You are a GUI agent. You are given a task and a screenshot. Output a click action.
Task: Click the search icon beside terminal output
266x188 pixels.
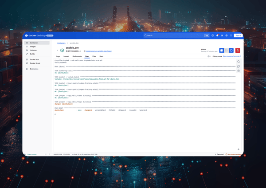[x=239, y=62]
